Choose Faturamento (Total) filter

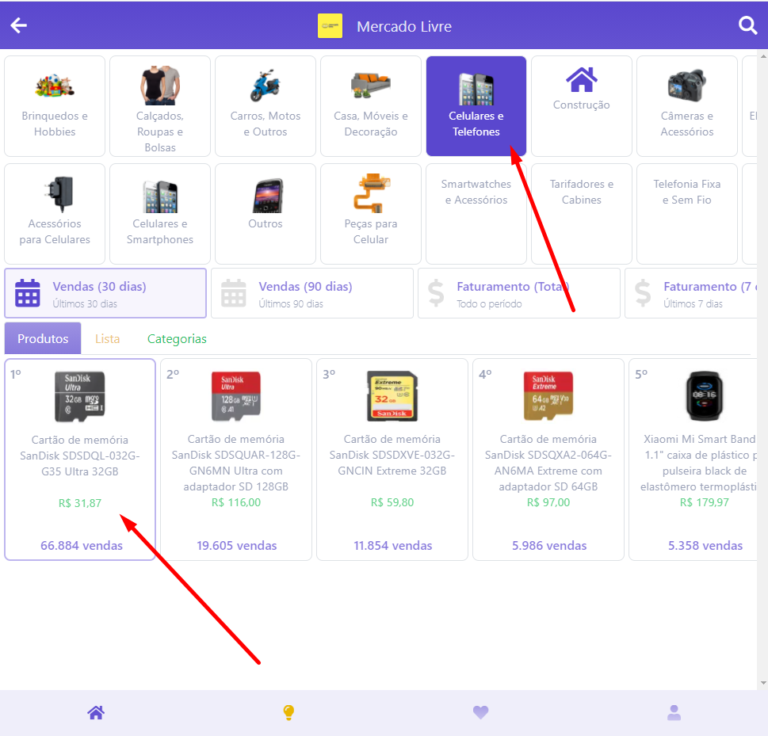tap(518, 293)
